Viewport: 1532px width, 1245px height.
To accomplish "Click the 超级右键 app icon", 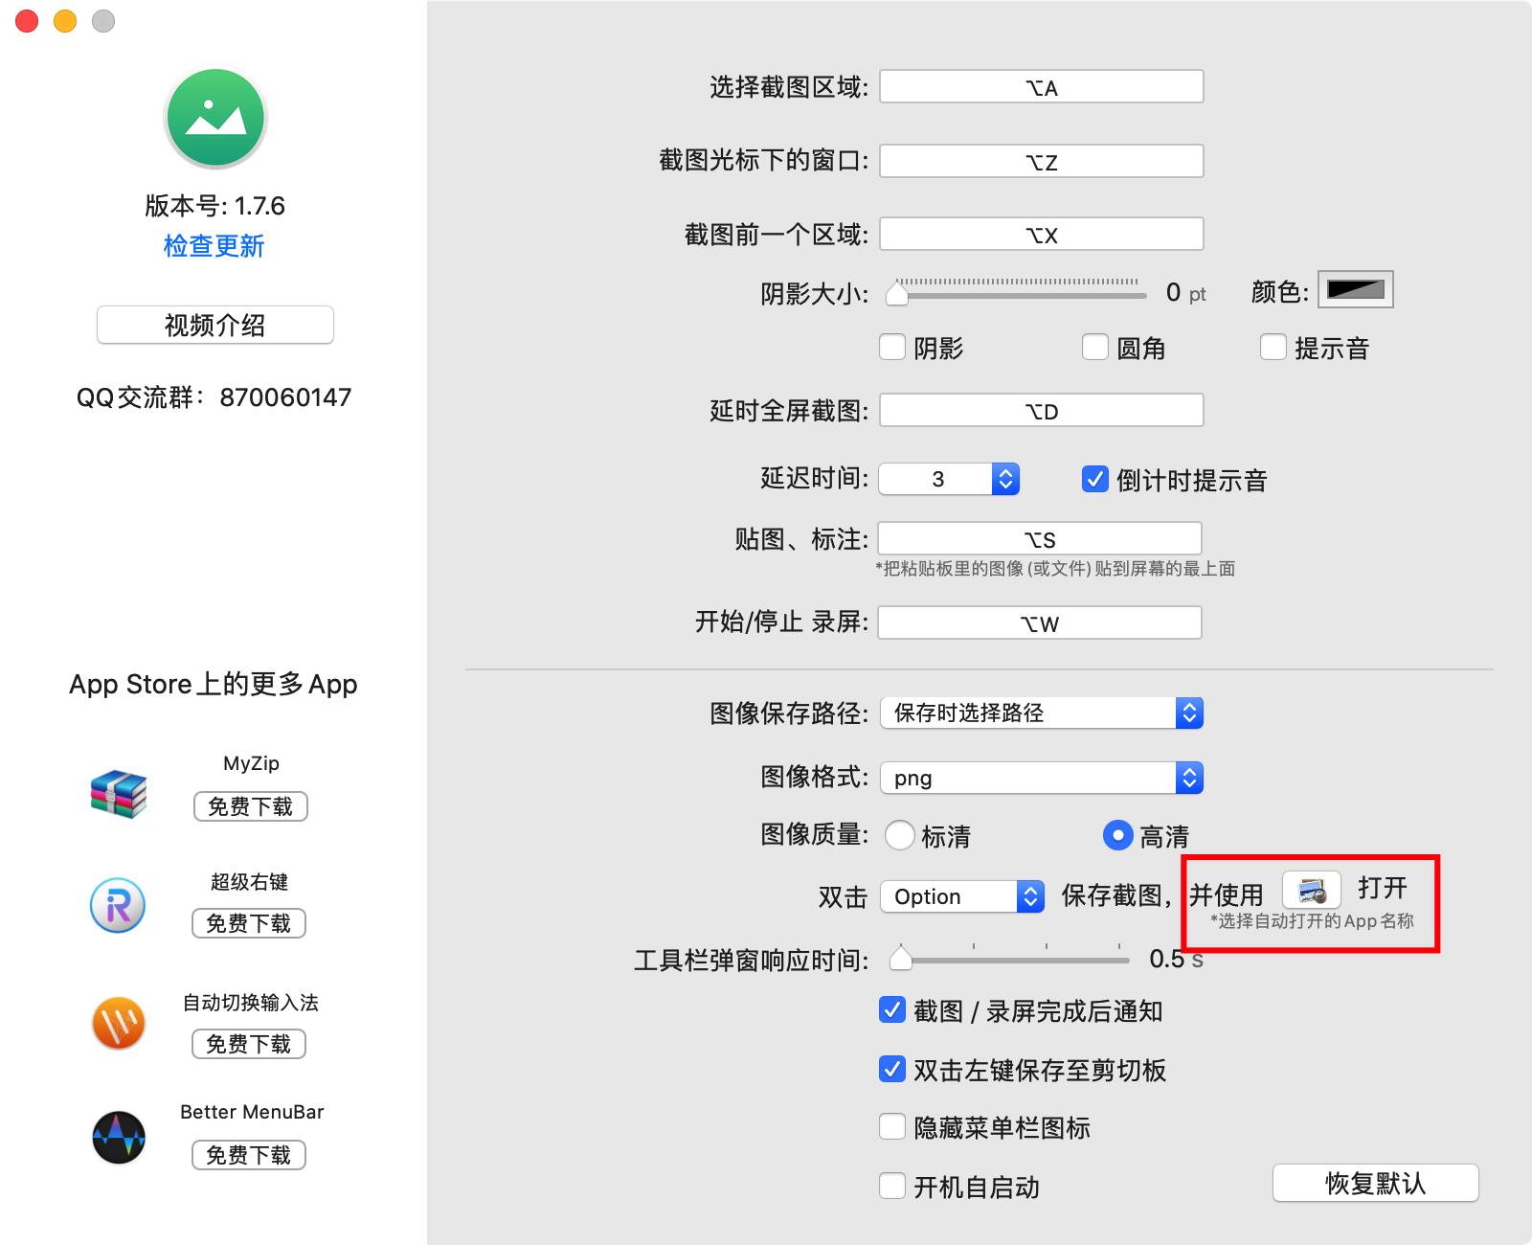I will click(117, 904).
